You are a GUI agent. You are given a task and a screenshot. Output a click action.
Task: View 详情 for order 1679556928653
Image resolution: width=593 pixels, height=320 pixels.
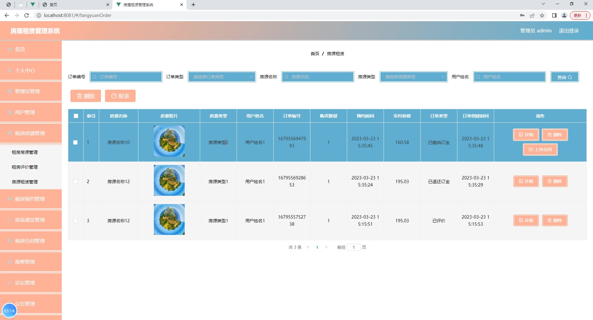pos(526,181)
